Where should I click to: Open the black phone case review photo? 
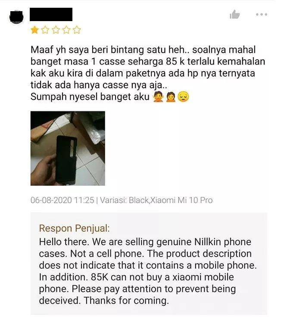(68, 148)
